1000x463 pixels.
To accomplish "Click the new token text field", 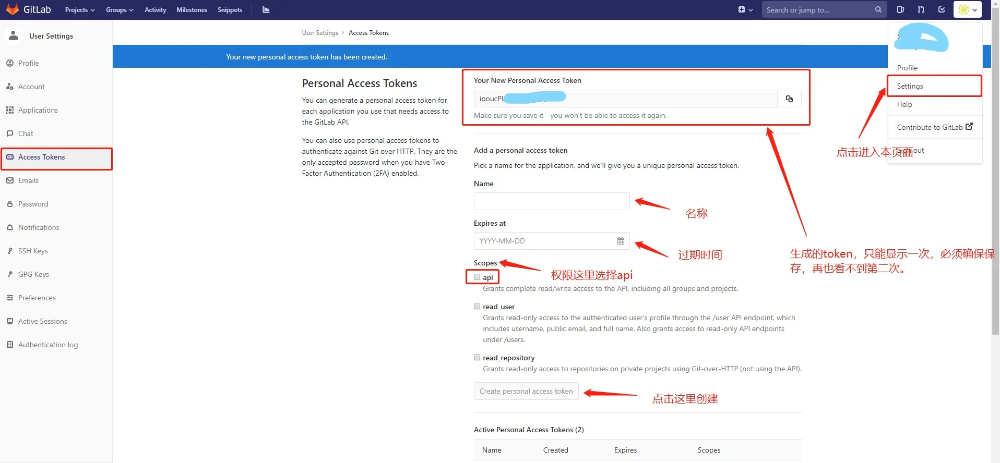I will (x=626, y=99).
